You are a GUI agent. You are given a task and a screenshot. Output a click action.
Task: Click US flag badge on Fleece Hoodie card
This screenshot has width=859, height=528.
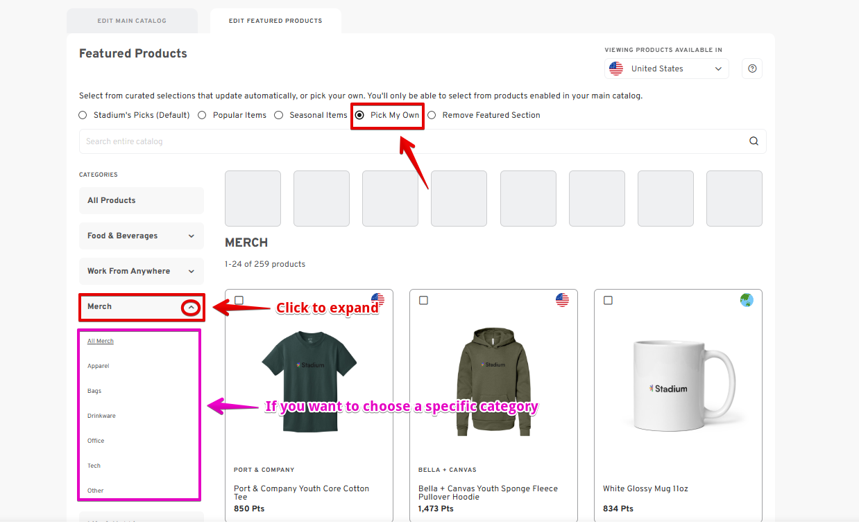coord(562,299)
